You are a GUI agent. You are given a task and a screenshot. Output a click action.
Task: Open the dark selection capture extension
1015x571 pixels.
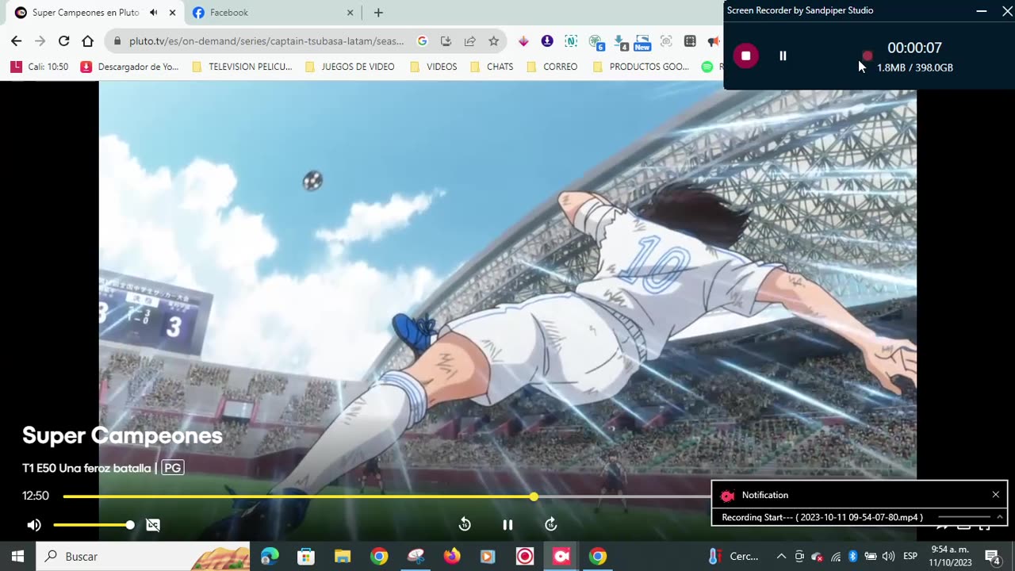[690, 41]
